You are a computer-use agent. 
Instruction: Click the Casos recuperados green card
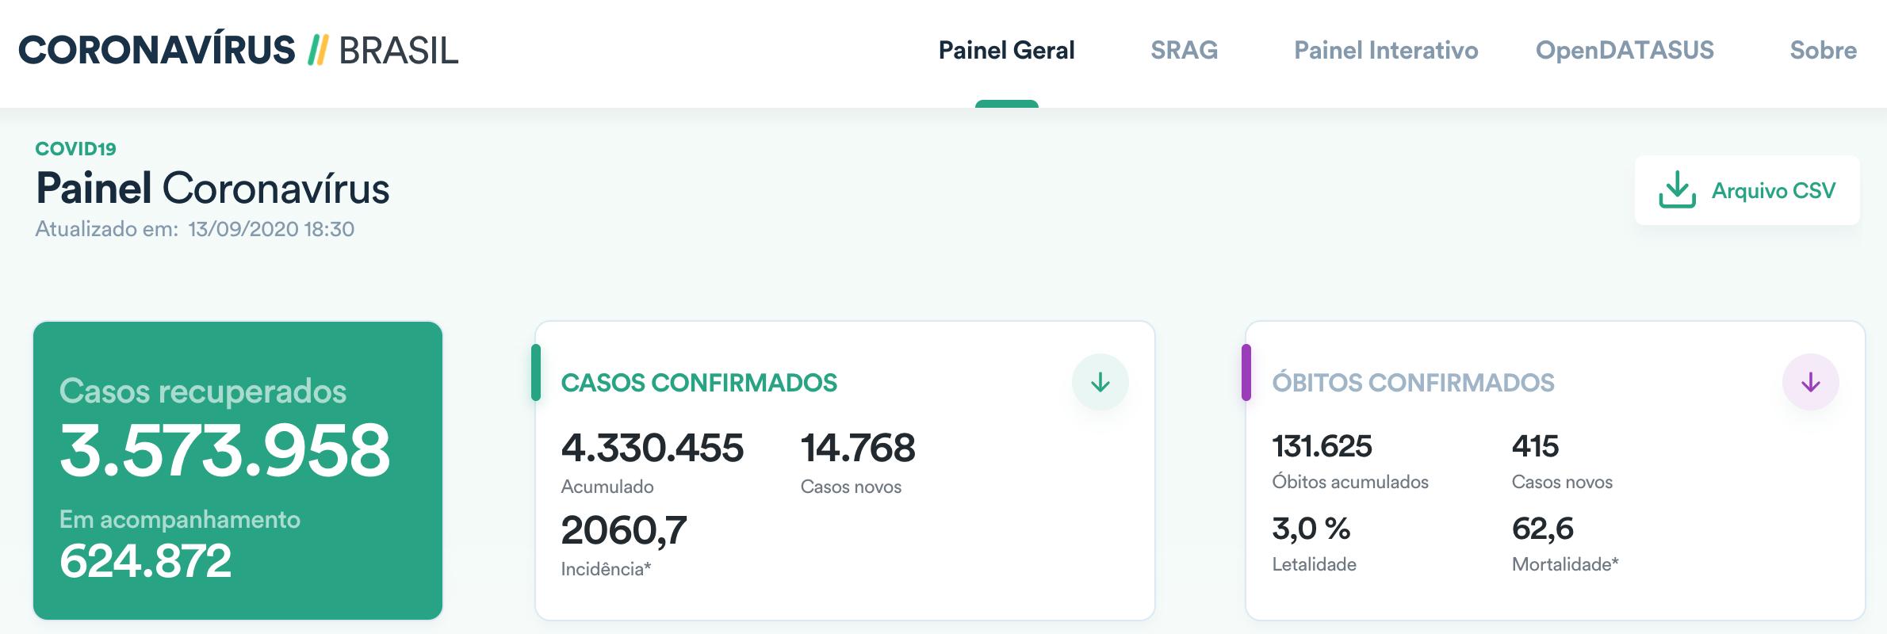(238, 470)
